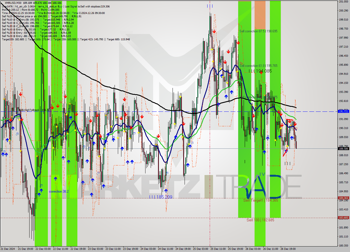
Task: Click the '| | | 194.085' chart label
Action: (260, 71)
